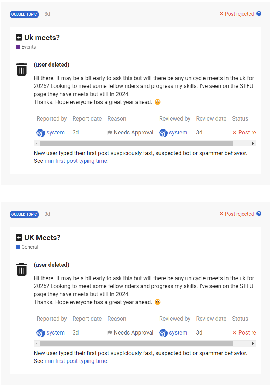Open first "min first post typing time" link
Viewport: 271px width, 387px height.
76,161
